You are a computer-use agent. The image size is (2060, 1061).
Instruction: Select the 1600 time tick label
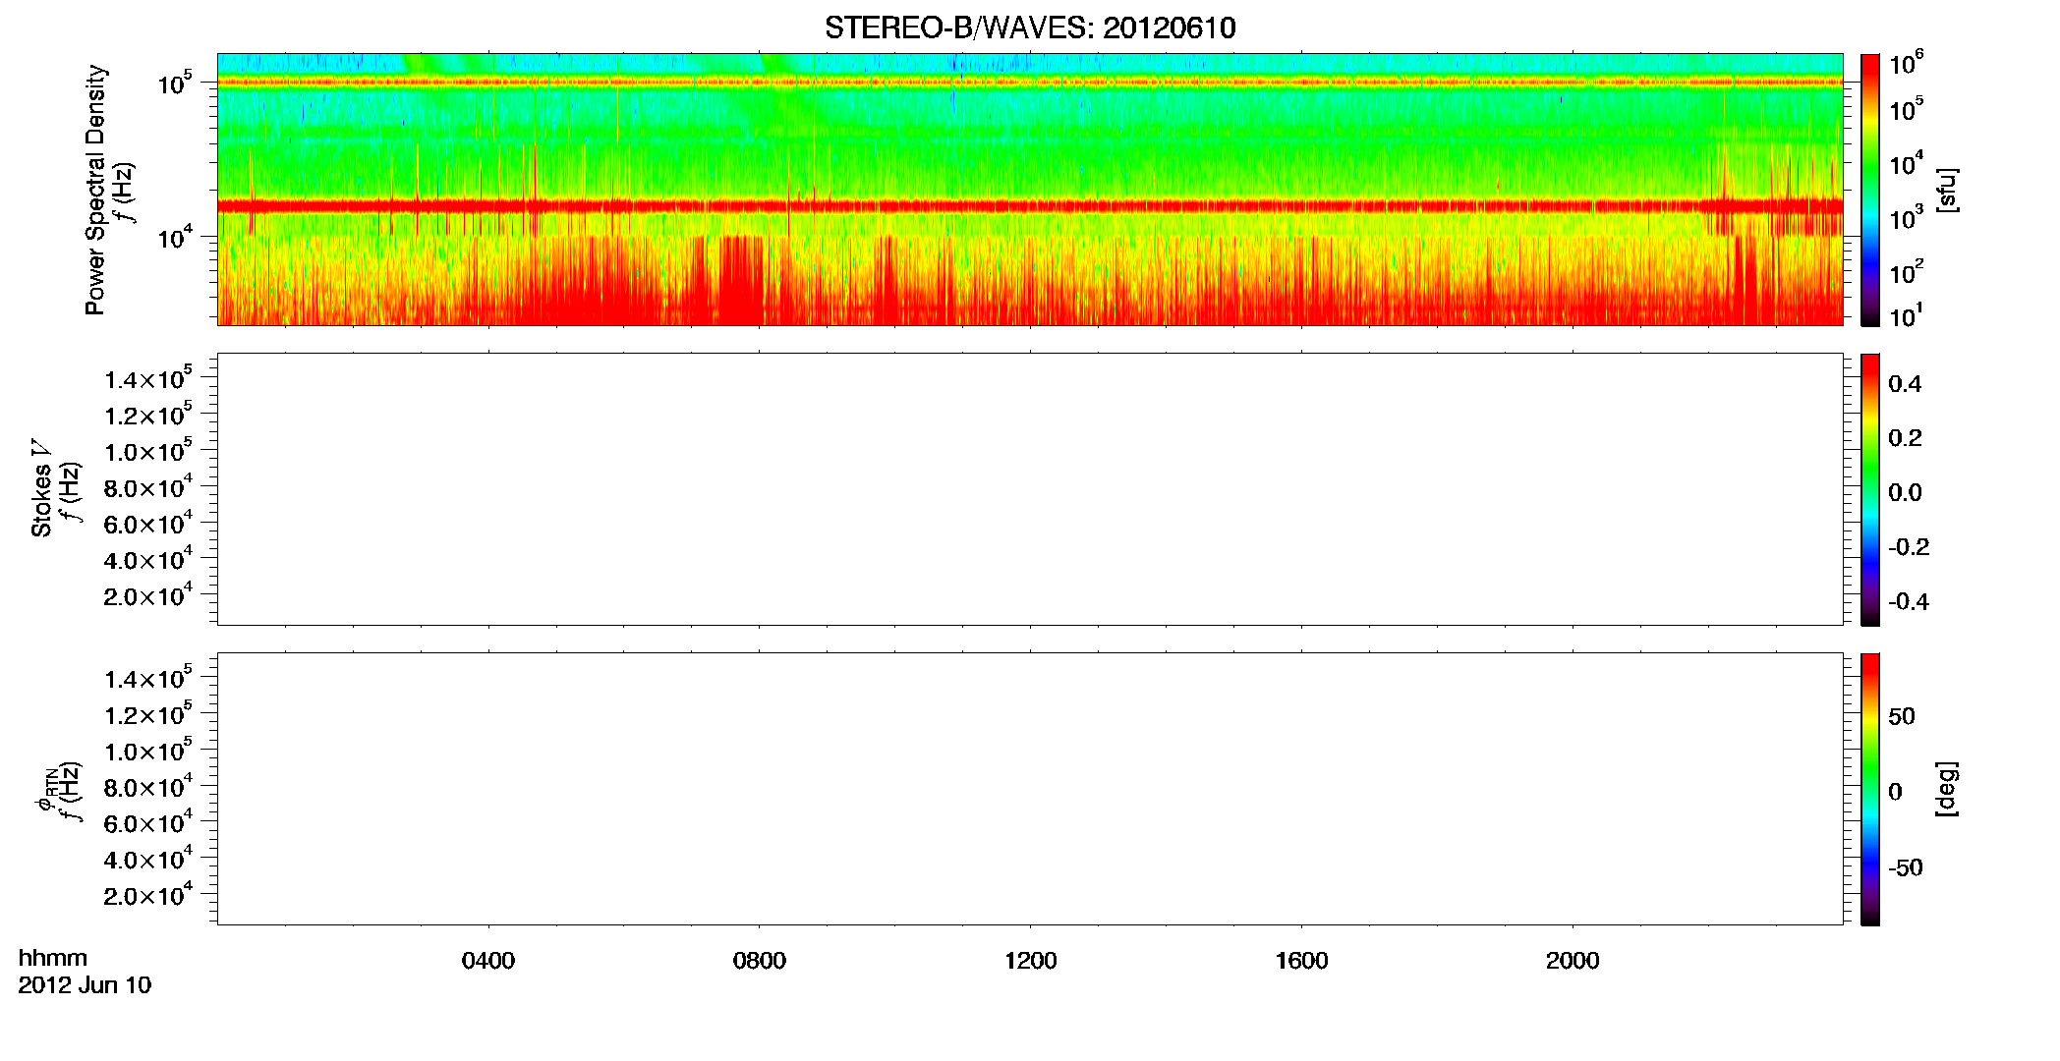1301,961
